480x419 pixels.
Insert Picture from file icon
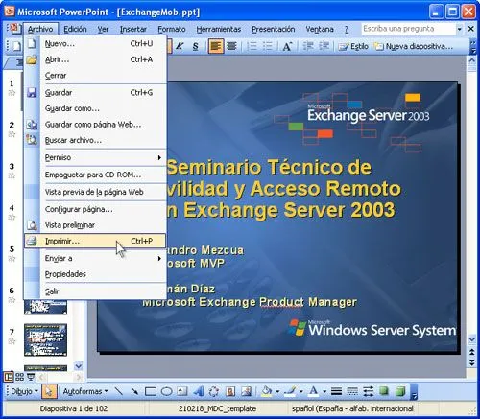click(x=246, y=391)
